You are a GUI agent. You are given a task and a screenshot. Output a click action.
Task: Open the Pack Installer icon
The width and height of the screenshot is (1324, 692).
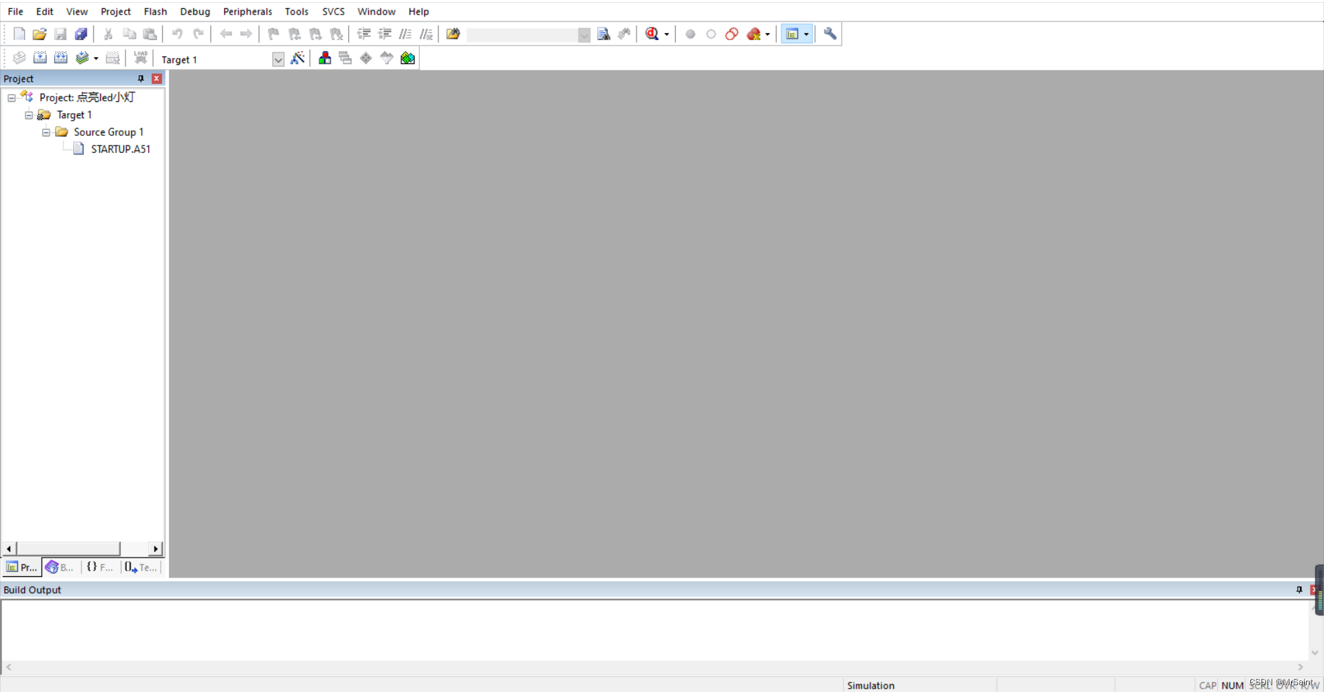(408, 59)
